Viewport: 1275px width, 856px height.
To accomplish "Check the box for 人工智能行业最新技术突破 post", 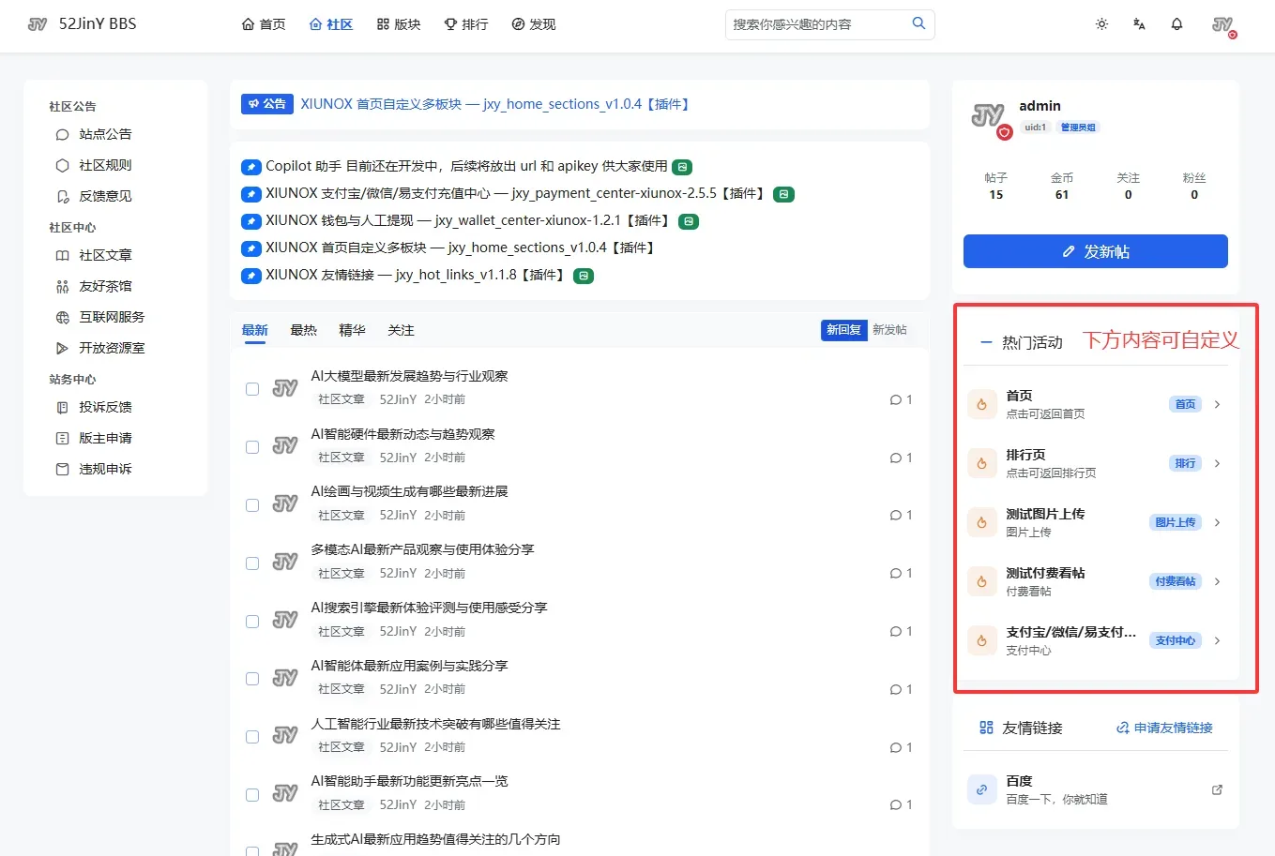I will tap(252, 736).
